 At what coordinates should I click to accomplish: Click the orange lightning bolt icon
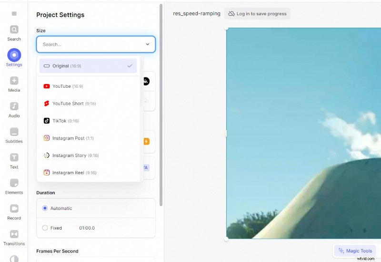click(x=146, y=141)
